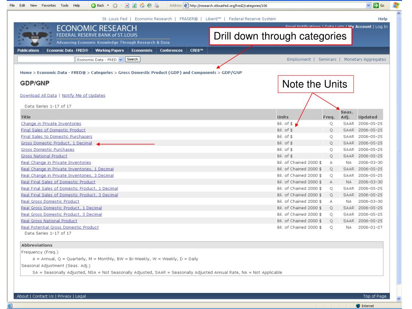412x309 pixels.
Task: Open the Gross National Product series
Action: (x=44, y=156)
